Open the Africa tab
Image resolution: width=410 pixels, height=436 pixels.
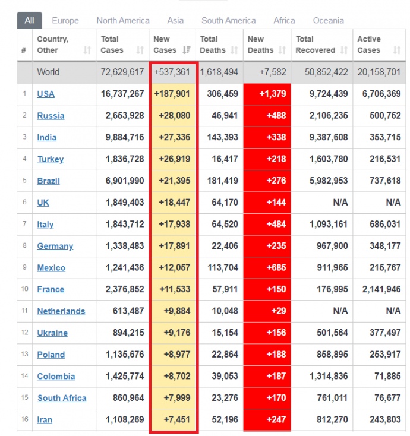point(284,20)
